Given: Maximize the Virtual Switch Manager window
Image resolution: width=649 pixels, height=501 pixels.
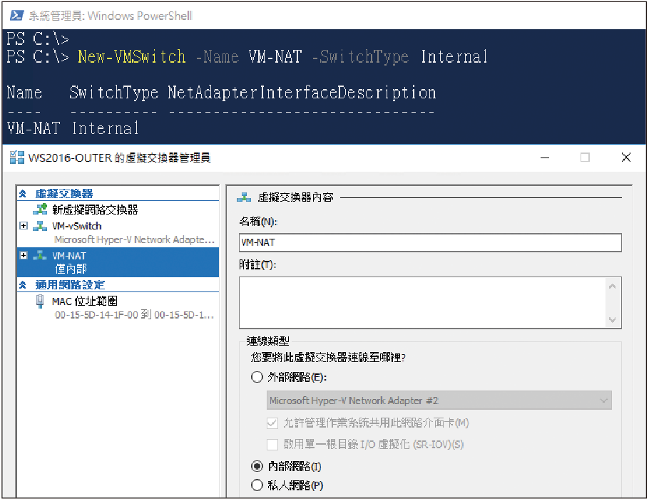Looking at the screenshot, I should click(x=585, y=157).
